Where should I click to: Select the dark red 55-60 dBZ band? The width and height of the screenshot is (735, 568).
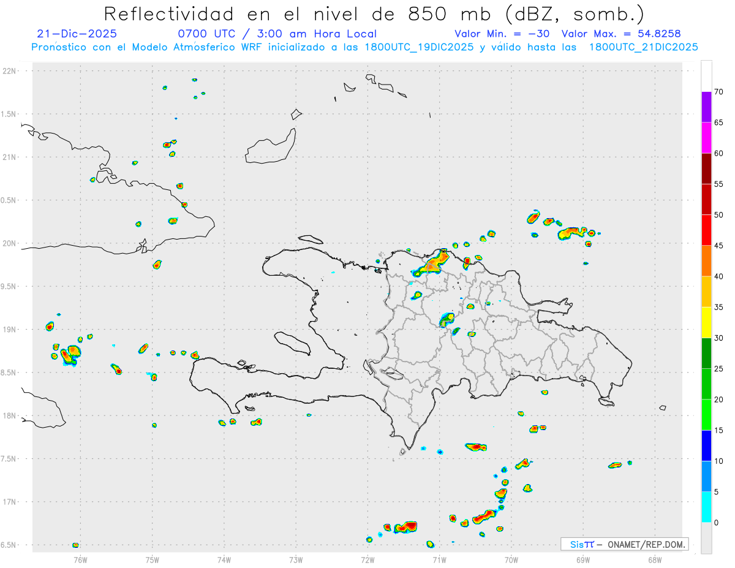pos(706,169)
